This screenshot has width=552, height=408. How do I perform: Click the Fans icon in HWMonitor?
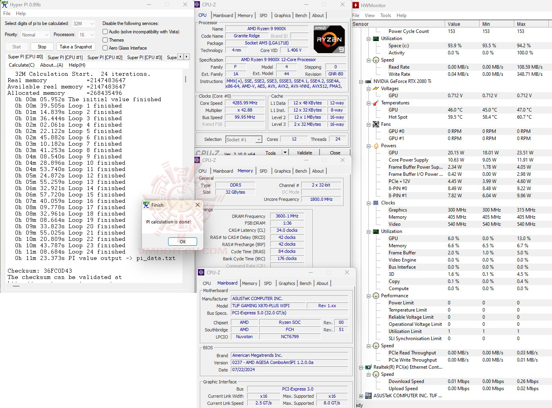pyautogui.click(x=376, y=124)
